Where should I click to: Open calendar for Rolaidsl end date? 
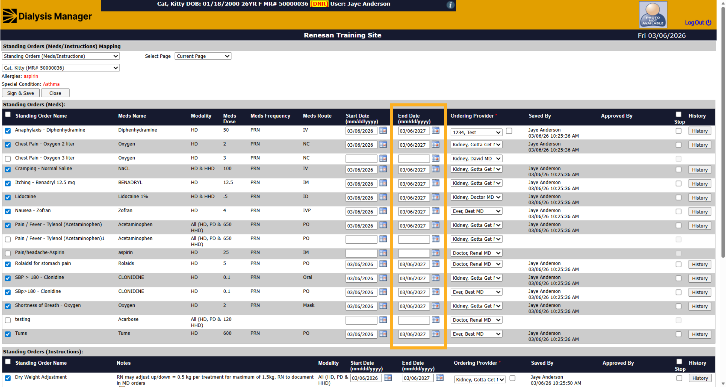436,264
